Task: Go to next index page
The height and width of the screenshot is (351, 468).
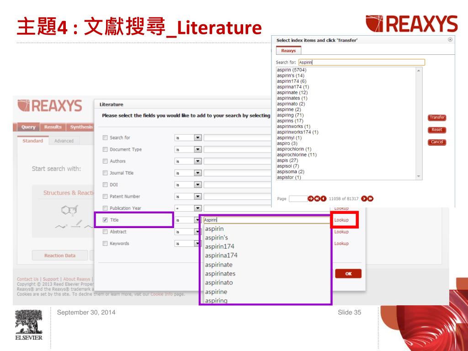Action: [x=364, y=199]
